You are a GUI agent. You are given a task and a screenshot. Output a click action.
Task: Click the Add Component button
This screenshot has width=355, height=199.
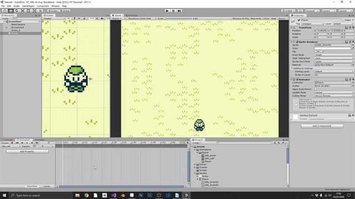tap(322, 126)
